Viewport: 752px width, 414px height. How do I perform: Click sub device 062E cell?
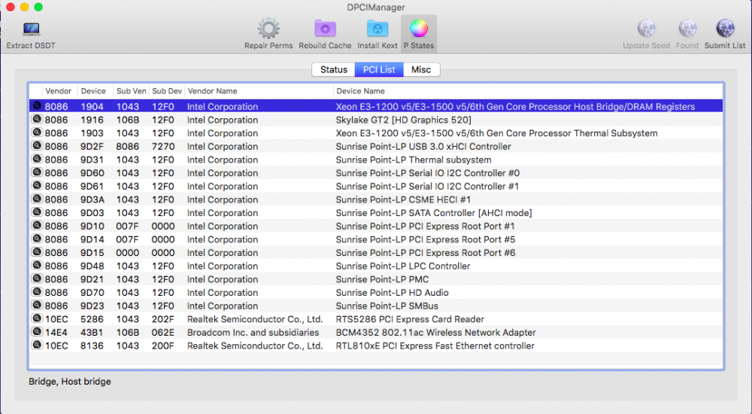pos(163,333)
